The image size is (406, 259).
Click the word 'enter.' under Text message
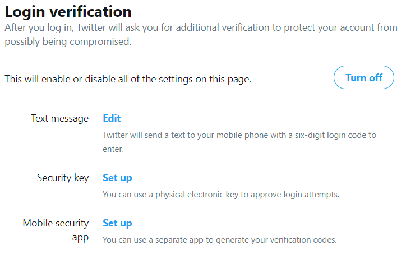(113, 149)
